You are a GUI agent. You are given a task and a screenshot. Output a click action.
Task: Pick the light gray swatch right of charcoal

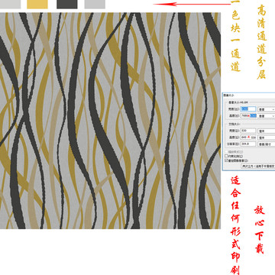pos(95,4)
